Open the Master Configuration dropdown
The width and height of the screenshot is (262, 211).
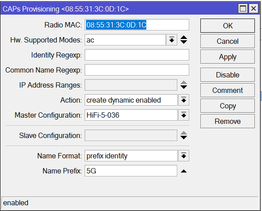pyautogui.click(x=184, y=115)
